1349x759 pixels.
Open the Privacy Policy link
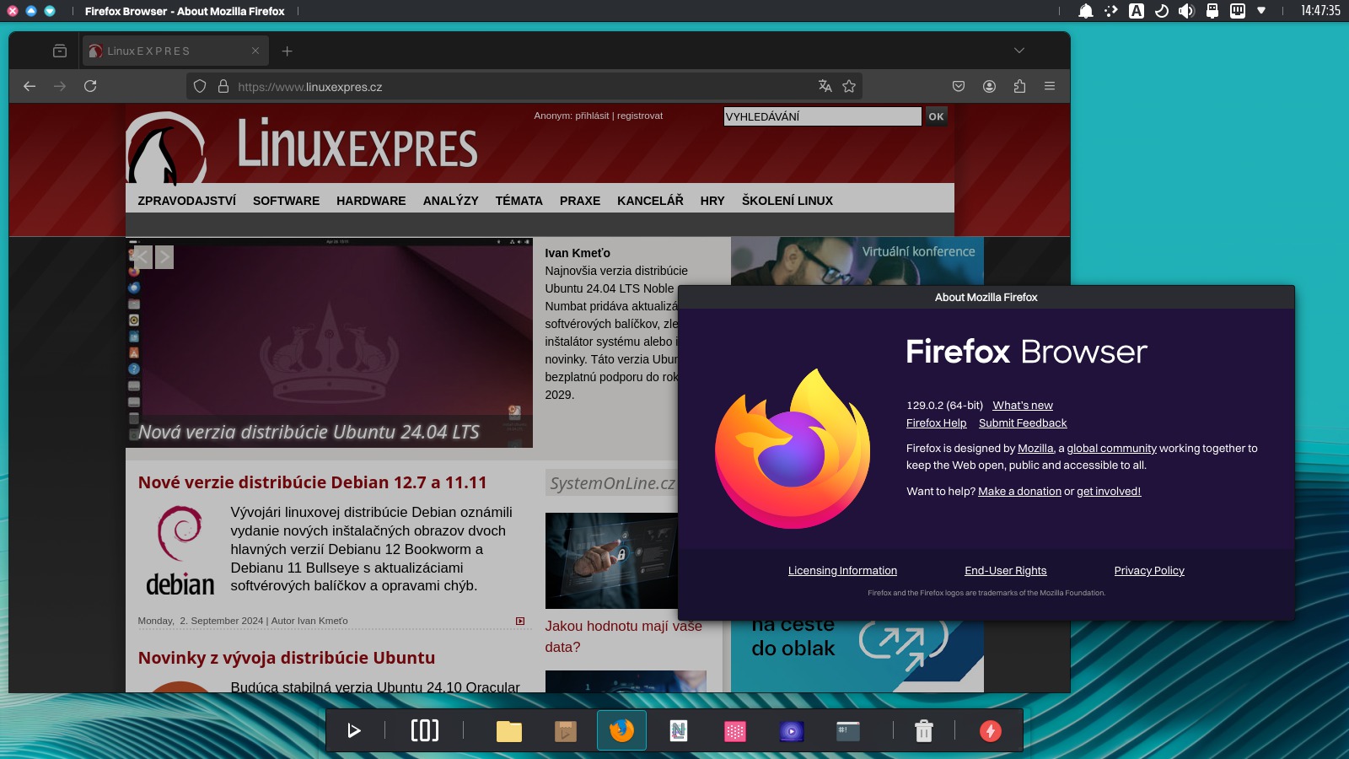[1149, 570]
